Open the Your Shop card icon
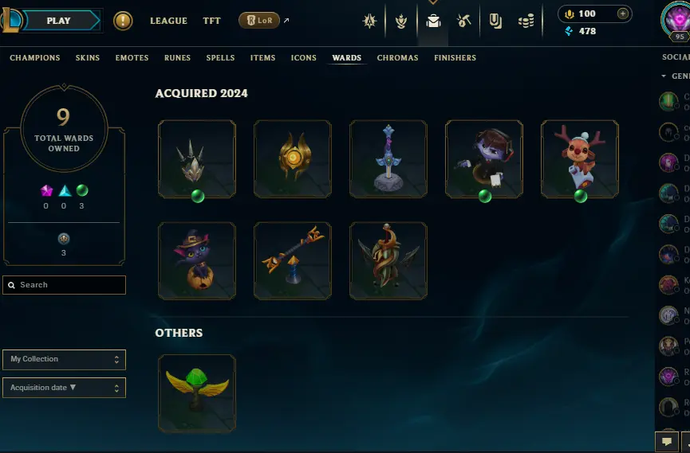Viewport: 690px width, 453px height. point(495,21)
